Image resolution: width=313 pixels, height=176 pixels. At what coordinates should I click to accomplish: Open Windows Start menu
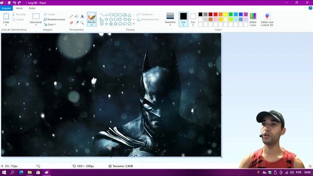click(x=4, y=173)
